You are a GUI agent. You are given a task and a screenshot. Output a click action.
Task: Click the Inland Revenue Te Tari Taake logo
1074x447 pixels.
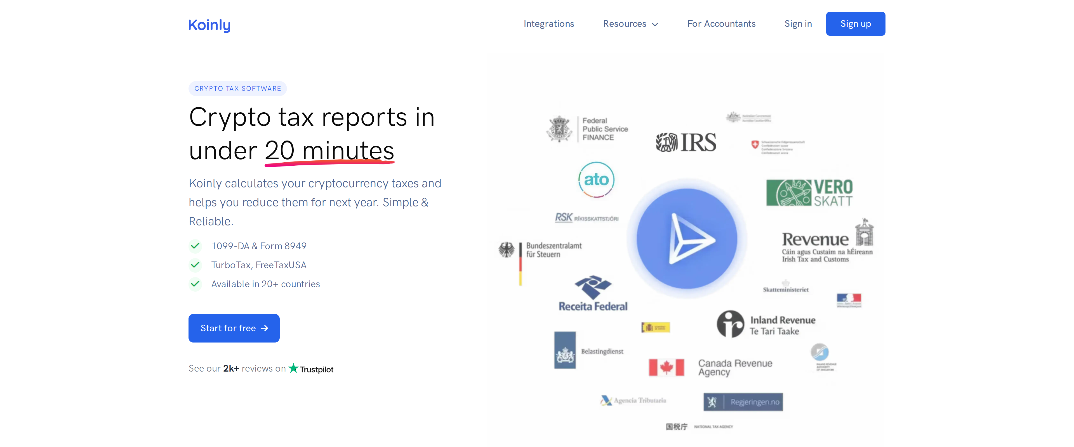(766, 324)
